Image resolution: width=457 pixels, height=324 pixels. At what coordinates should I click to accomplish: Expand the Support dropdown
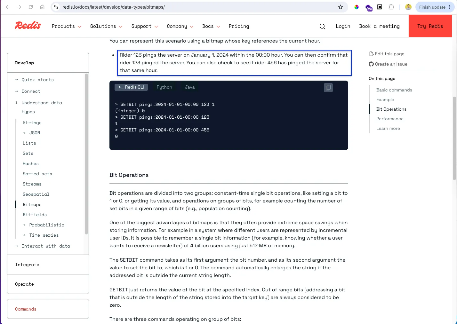[145, 26]
